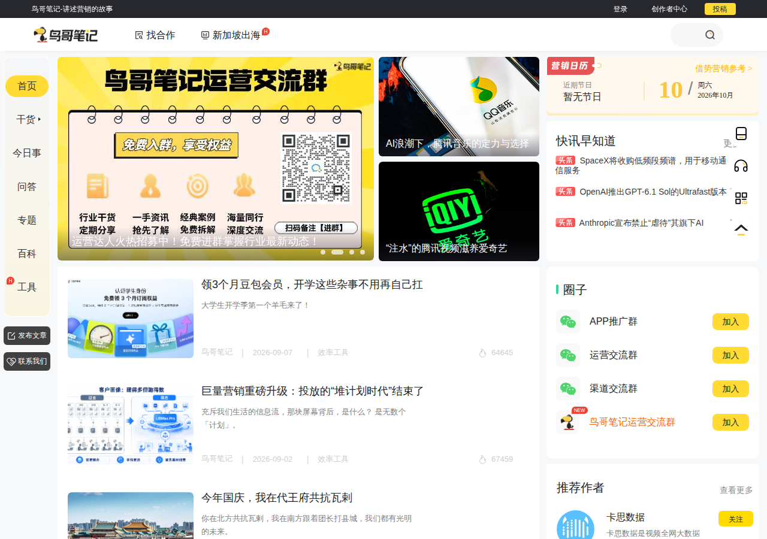This screenshot has width=767, height=539.
Task: Select the third carousel dot indicator
Action: [352, 252]
